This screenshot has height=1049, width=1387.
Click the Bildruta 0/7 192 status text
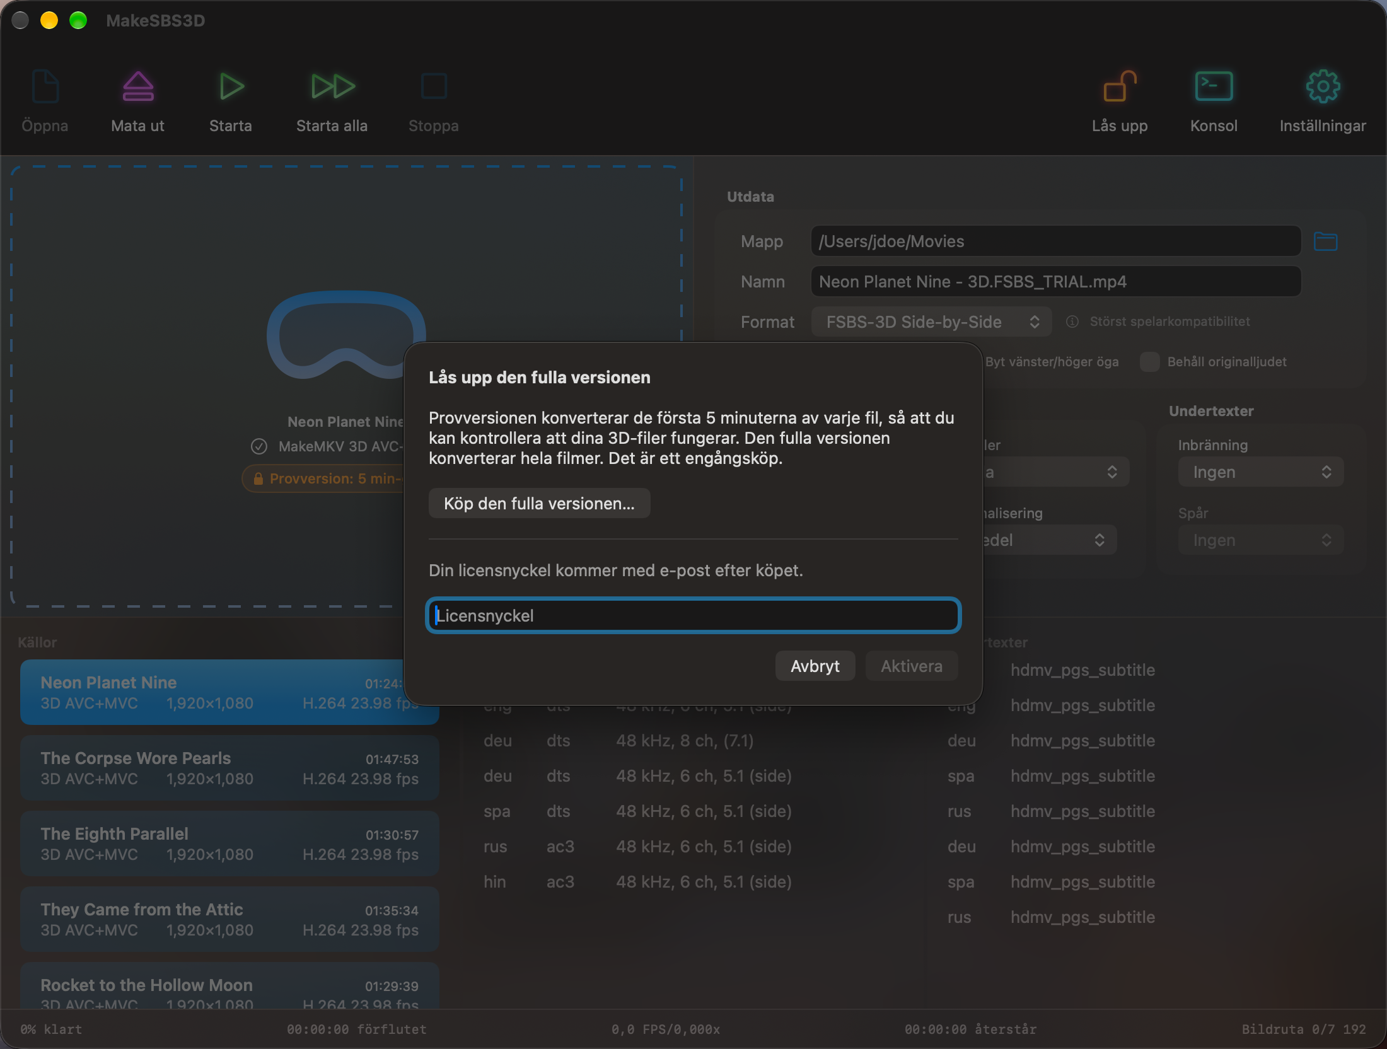(x=1304, y=1029)
